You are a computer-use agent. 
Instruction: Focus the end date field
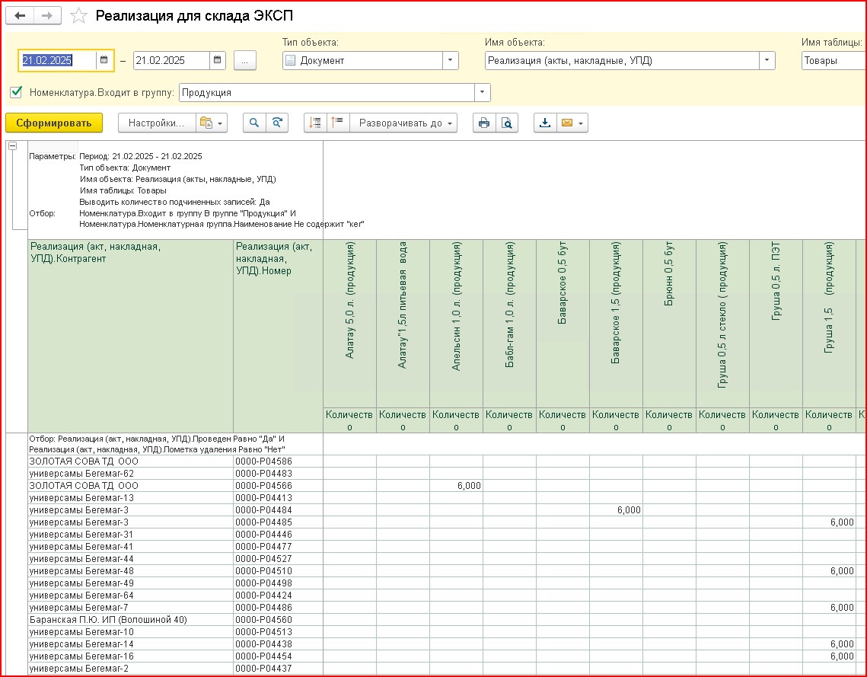(171, 60)
